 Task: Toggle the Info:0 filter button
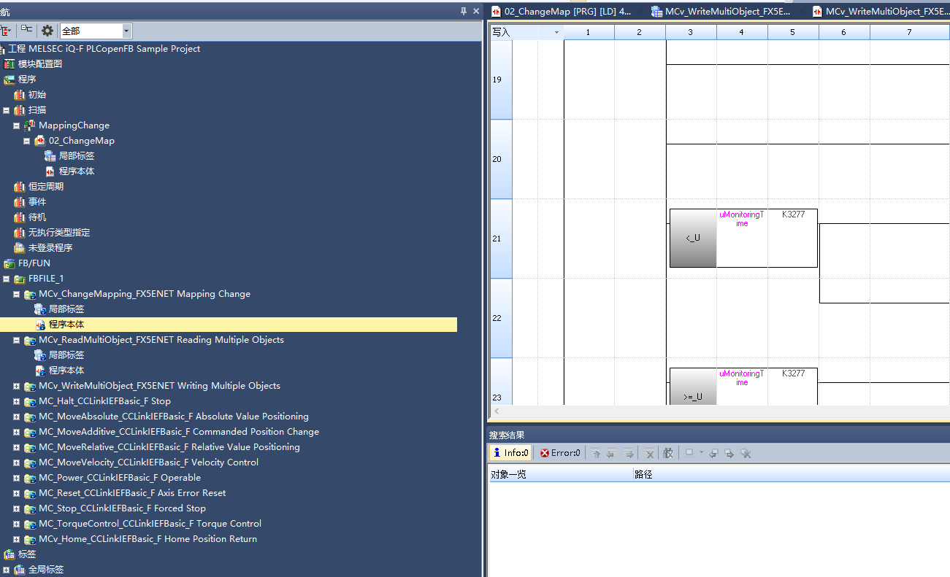pyautogui.click(x=510, y=453)
